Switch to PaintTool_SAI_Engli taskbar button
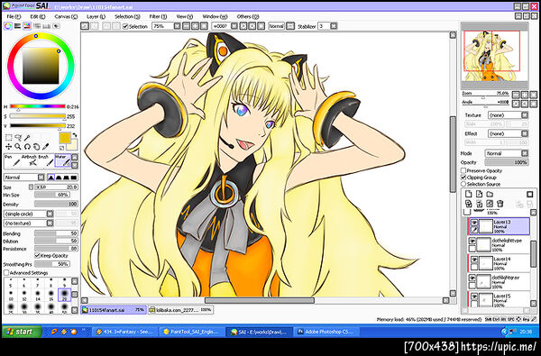Viewport: 541px width, 356px height. tap(192, 332)
